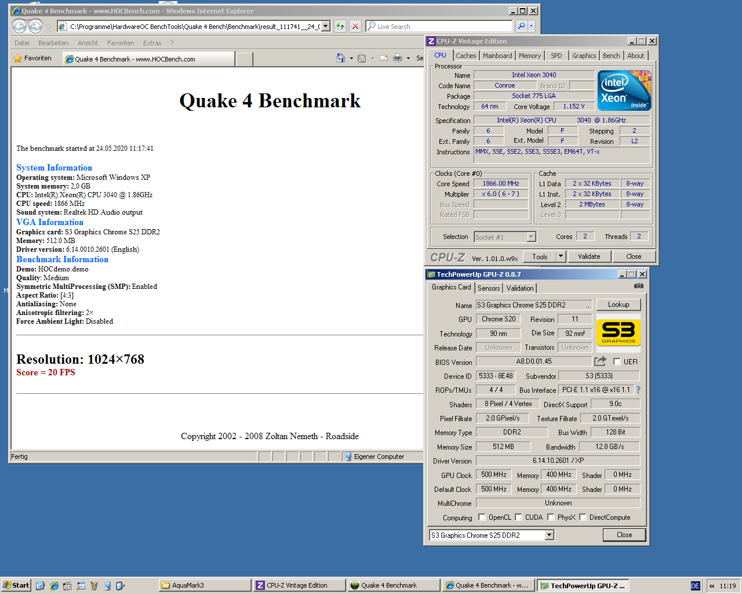Open the GPU selection dropdown in GPU-Z
The width and height of the screenshot is (742, 594).
tap(549, 535)
